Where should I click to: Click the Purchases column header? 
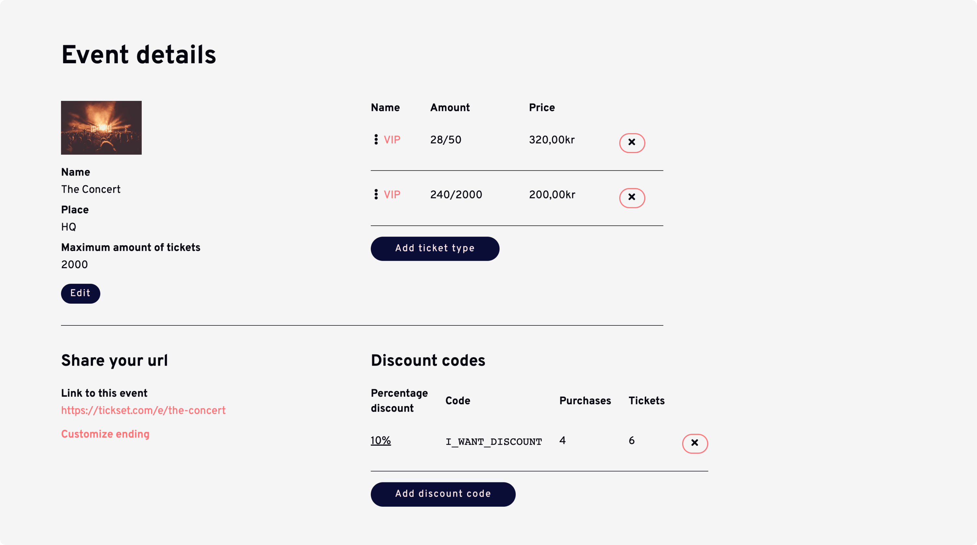(585, 401)
